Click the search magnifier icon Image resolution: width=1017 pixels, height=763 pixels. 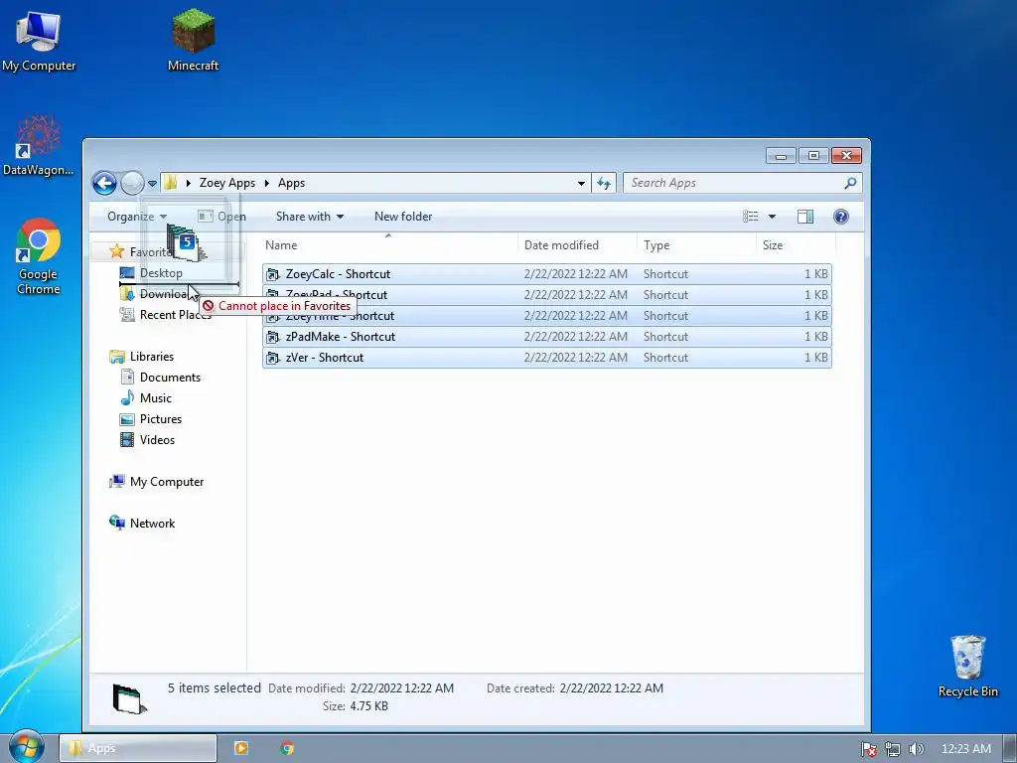(x=850, y=183)
